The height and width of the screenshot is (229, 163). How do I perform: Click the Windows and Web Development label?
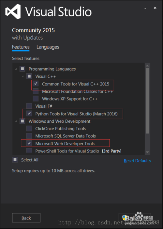pyautogui.click(x=59, y=121)
